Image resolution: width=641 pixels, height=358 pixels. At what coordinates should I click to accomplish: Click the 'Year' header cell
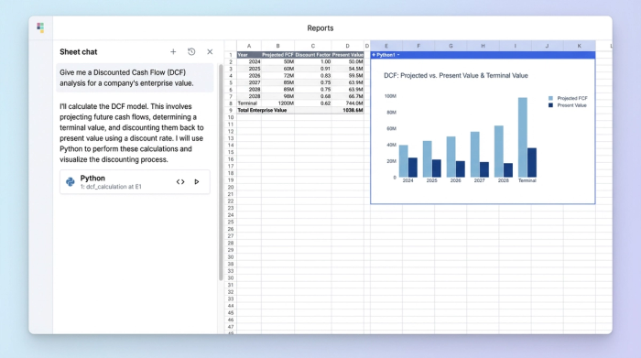pyautogui.click(x=249, y=55)
